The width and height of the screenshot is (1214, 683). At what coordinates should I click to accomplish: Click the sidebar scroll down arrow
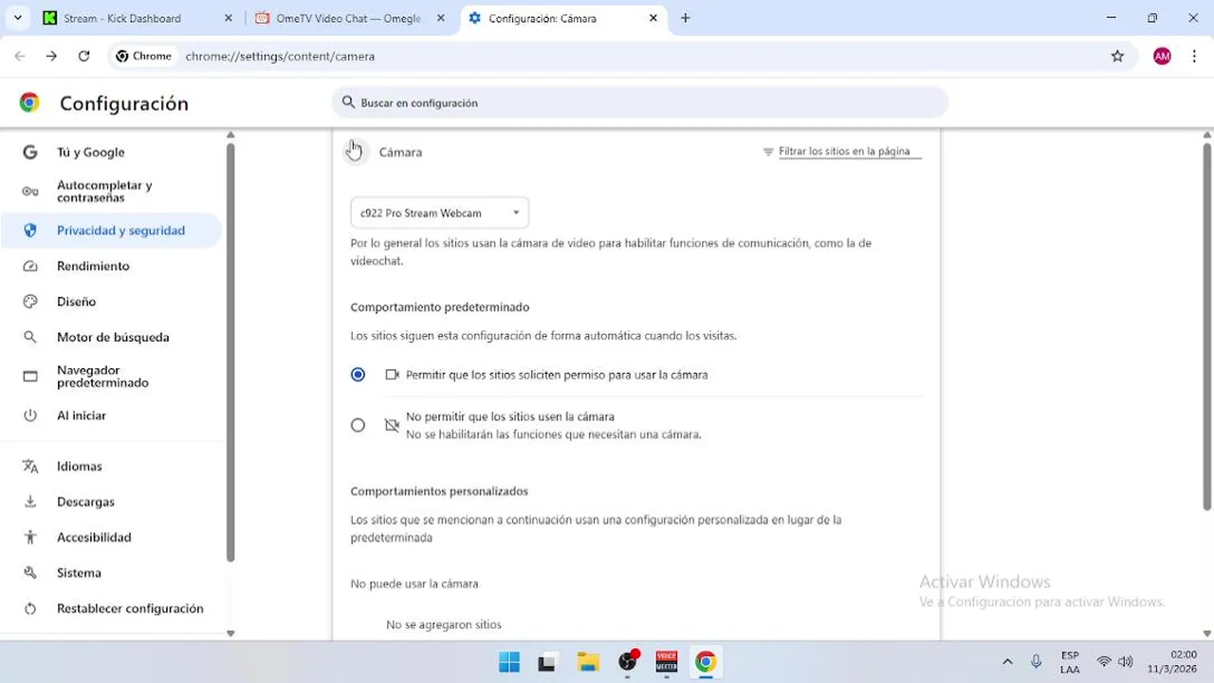[230, 633]
